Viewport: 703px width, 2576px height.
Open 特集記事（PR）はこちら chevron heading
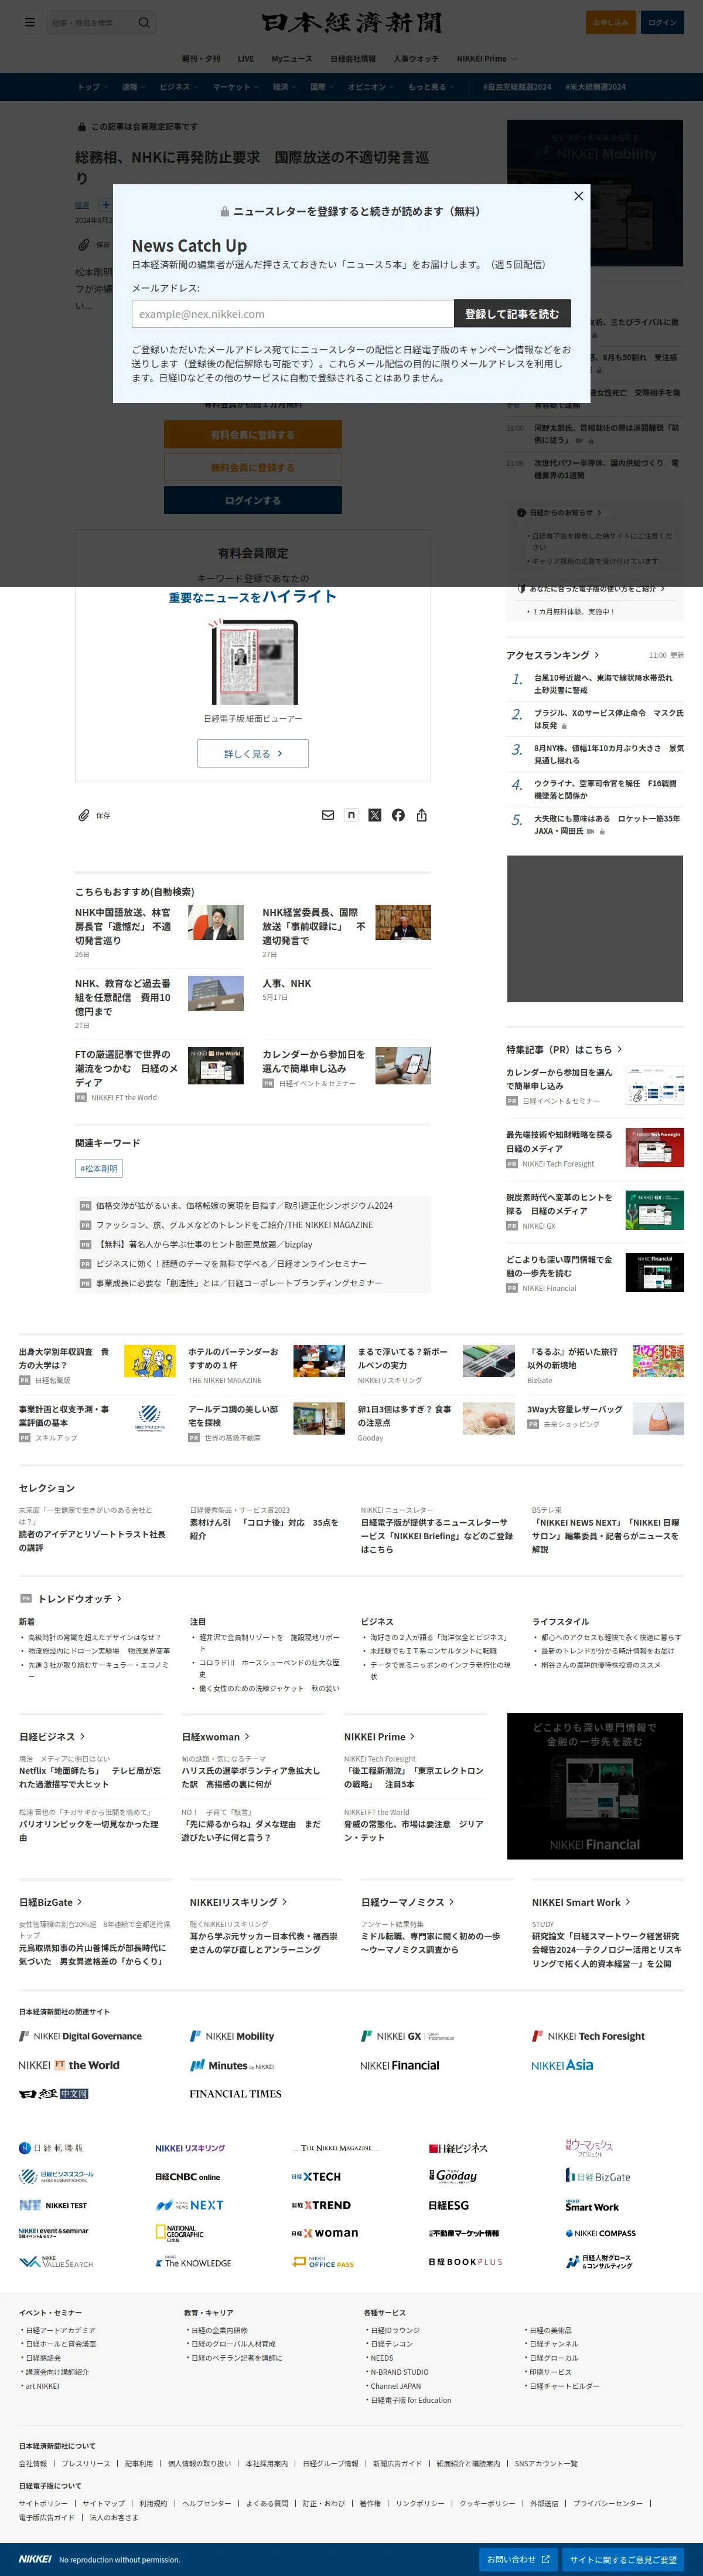click(x=564, y=1049)
